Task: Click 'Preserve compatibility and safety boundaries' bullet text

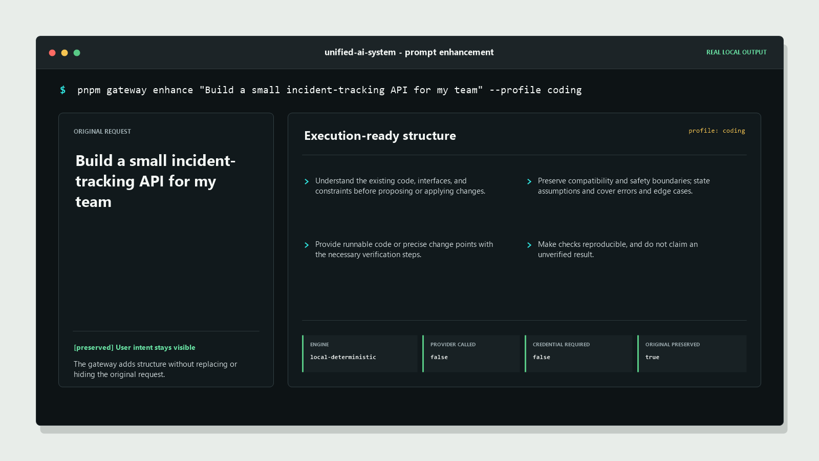Action: pyautogui.click(x=624, y=186)
